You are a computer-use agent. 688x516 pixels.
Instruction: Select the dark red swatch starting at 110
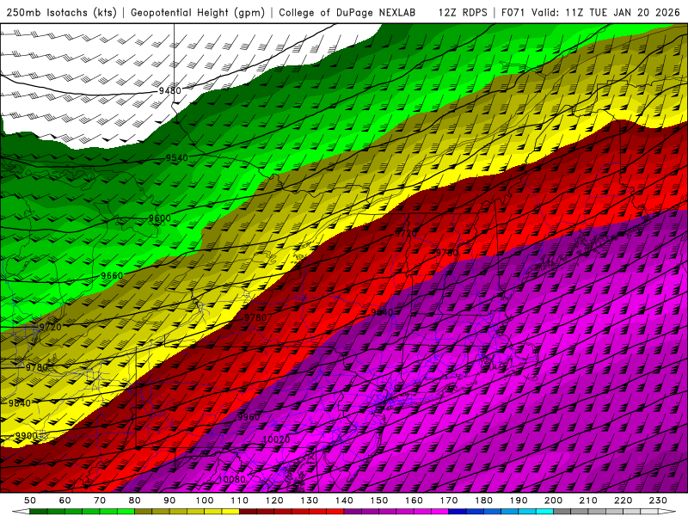[249, 512]
